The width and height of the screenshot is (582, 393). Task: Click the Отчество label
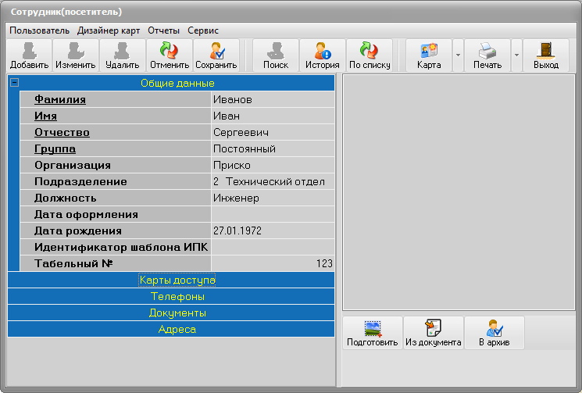point(62,132)
